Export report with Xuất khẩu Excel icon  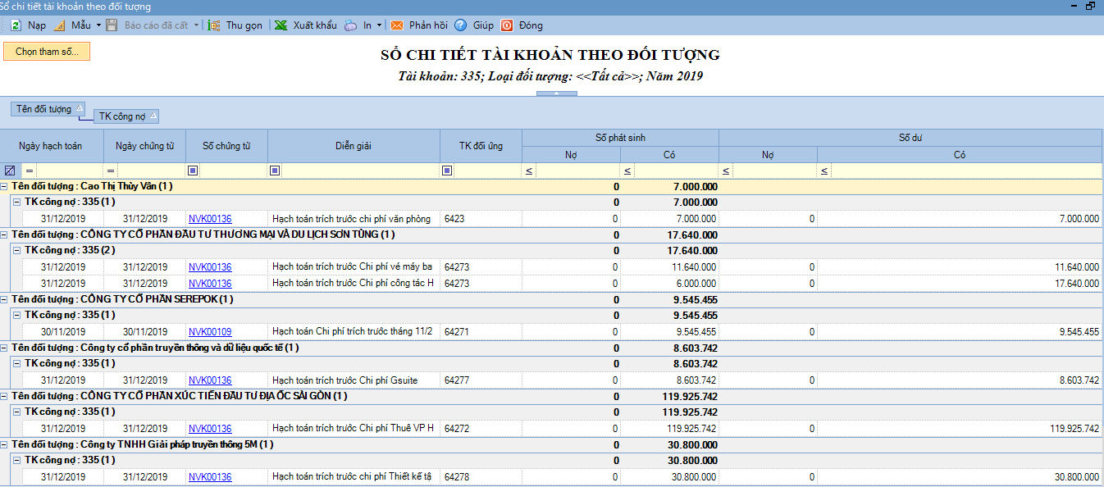pyautogui.click(x=281, y=25)
